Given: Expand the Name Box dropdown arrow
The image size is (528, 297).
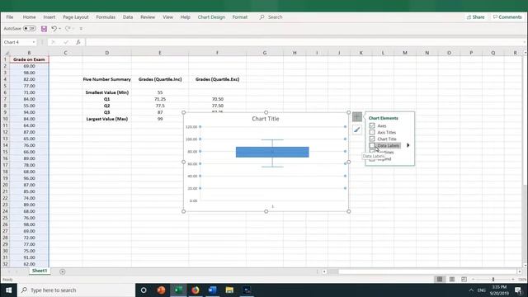Looking at the screenshot, I should point(34,42).
